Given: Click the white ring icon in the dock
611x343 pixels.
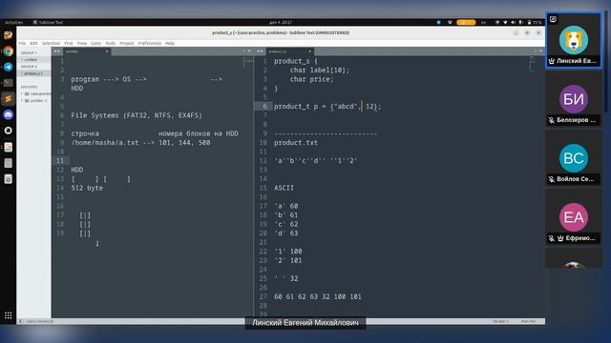Looking at the screenshot, I should click(x=9, y=131).
